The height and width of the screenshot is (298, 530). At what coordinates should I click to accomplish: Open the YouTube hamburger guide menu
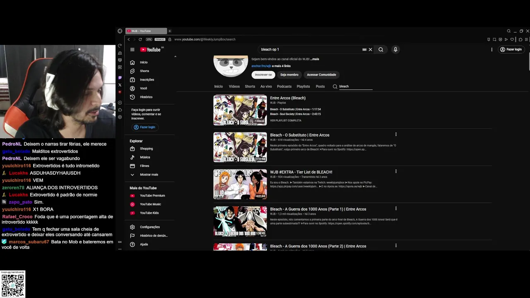[x=132, y=50]
